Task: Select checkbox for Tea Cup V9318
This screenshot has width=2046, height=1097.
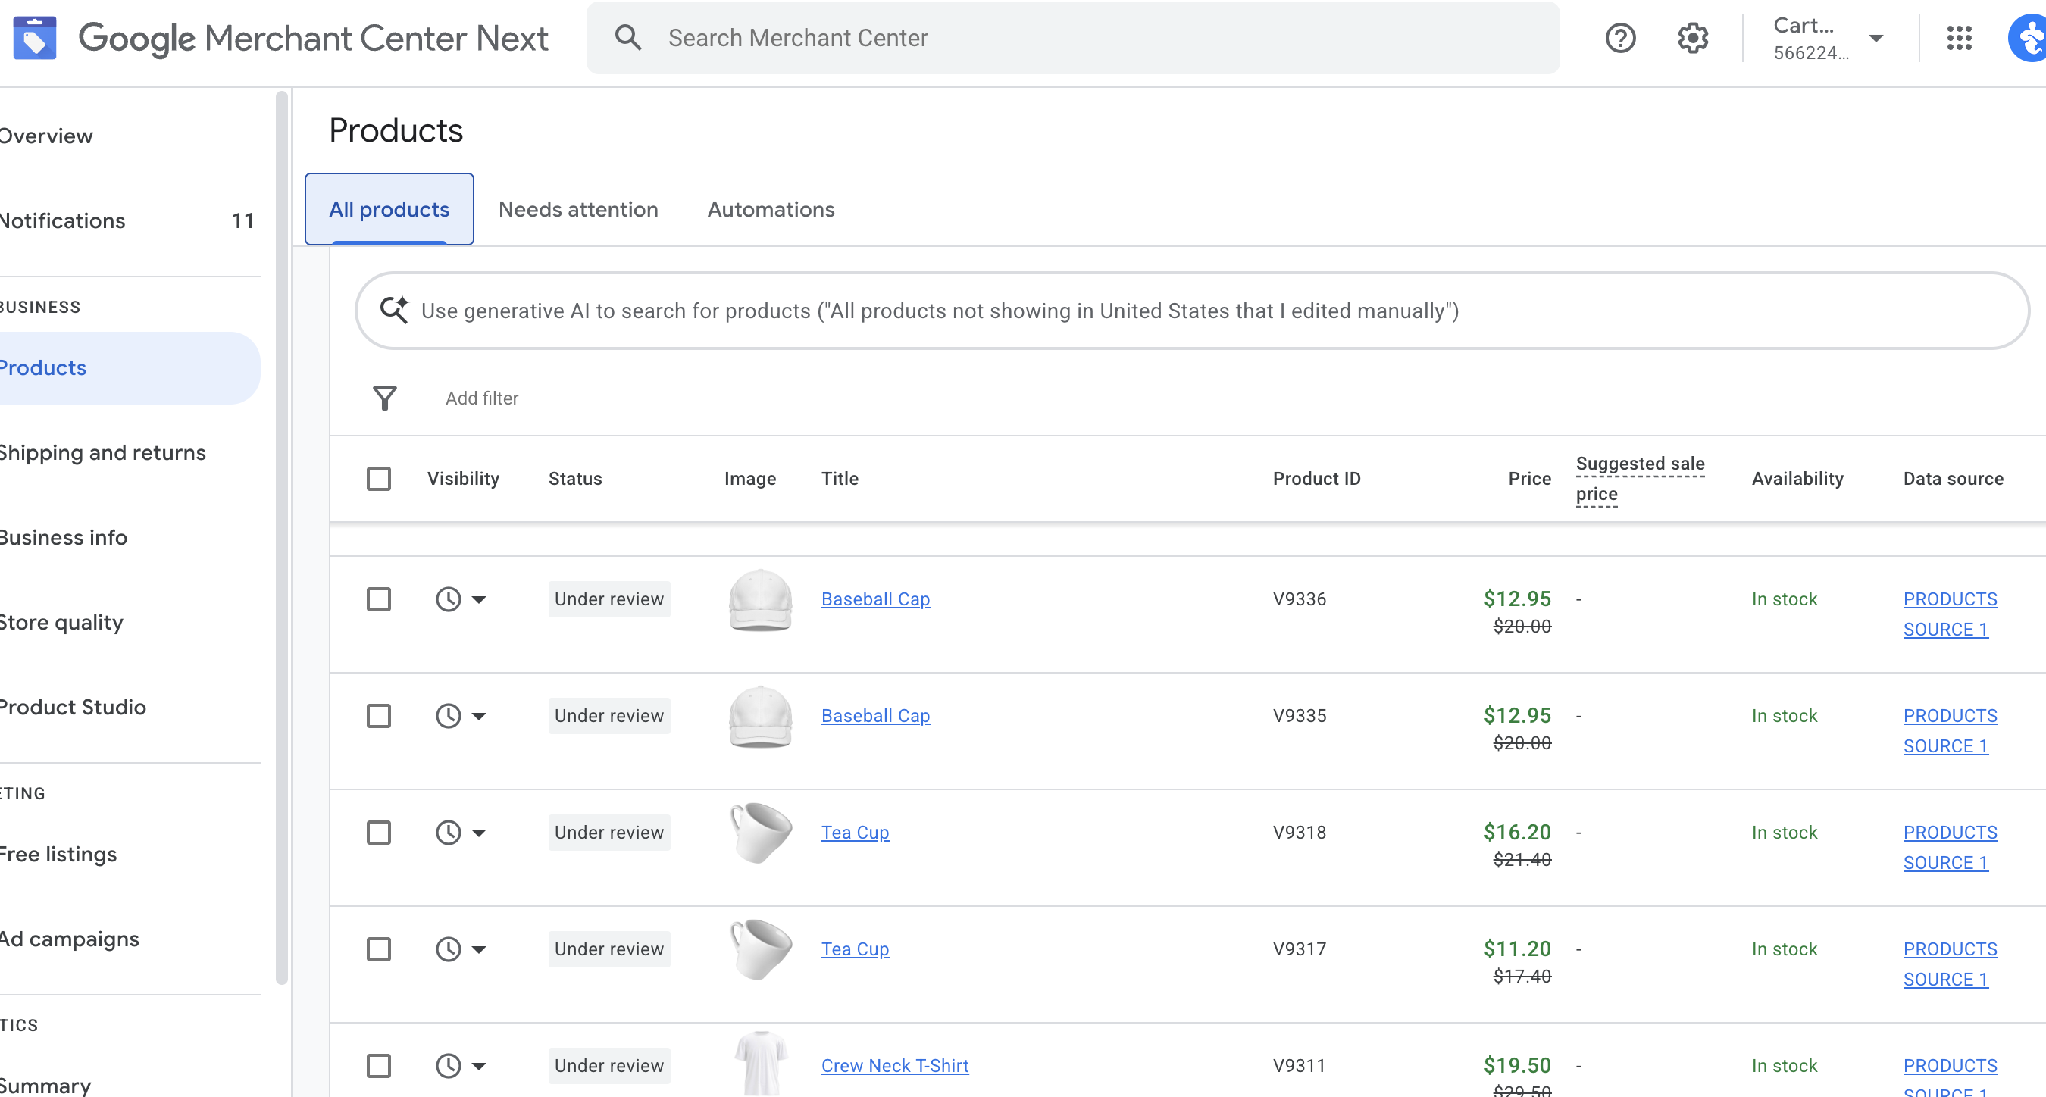Action: (379, 833)
